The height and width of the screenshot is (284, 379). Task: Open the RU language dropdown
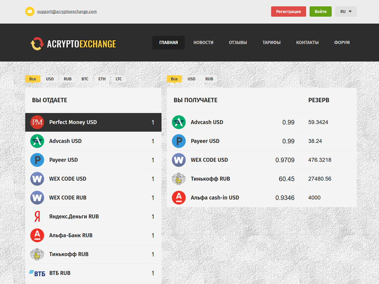click(346, 11)
